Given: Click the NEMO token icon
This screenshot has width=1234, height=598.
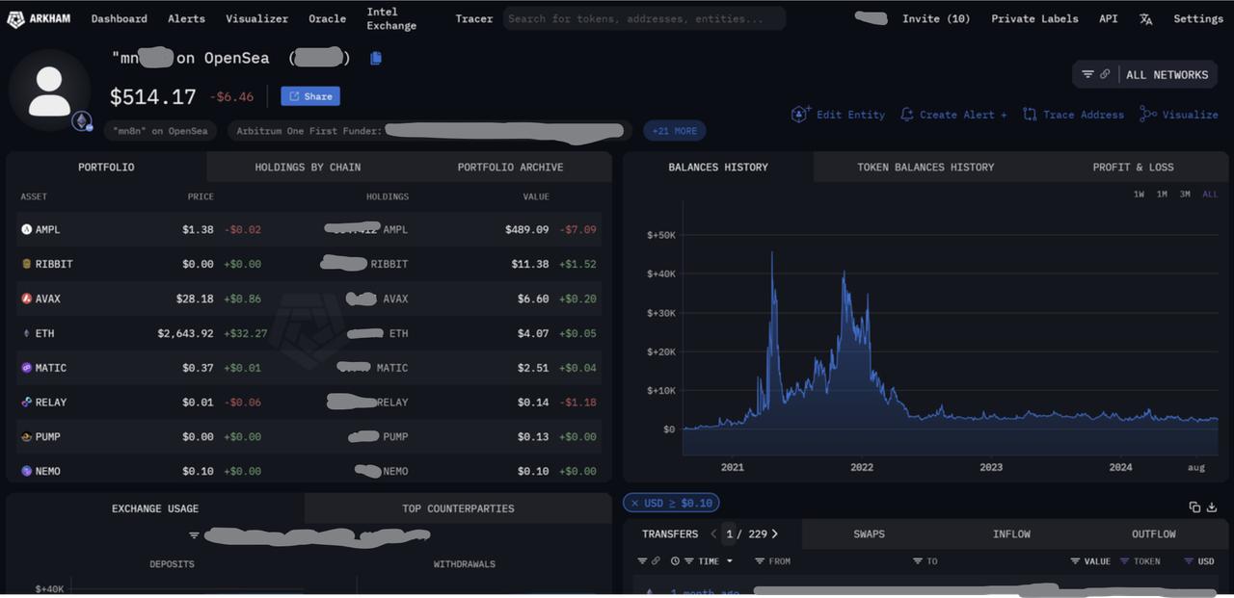Looking at the screenshot, I should coord(26,472).
